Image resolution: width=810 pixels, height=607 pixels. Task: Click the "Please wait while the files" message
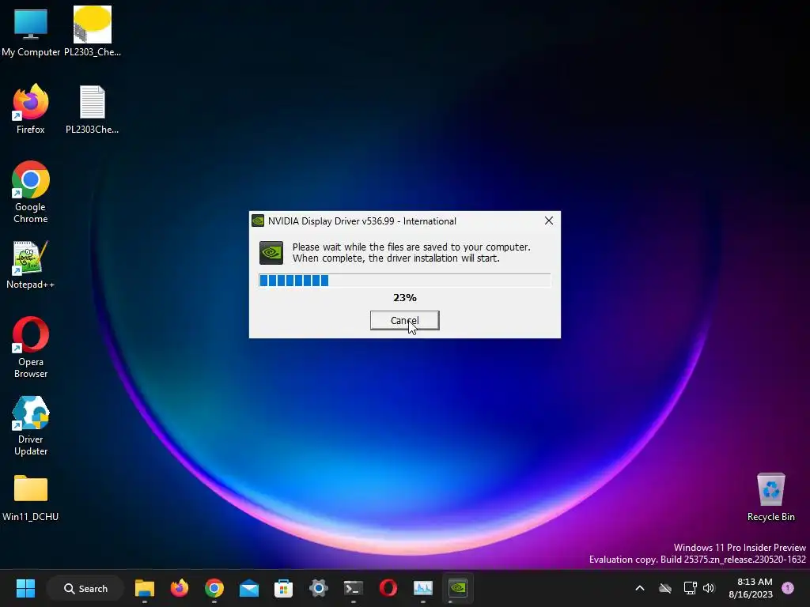tap(411, 252)
